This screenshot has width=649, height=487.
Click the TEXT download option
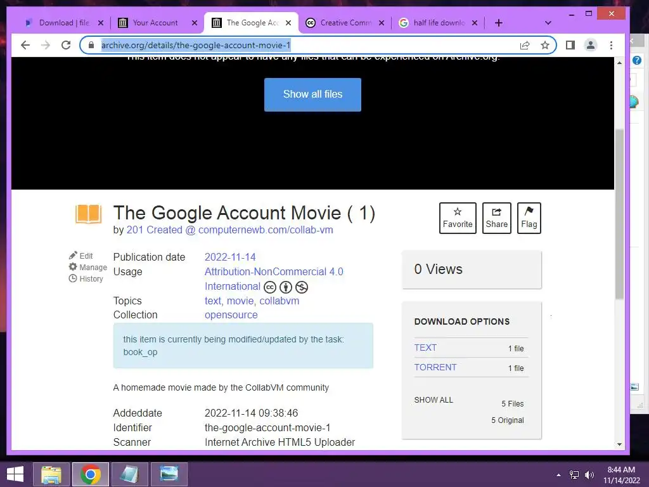425,348
